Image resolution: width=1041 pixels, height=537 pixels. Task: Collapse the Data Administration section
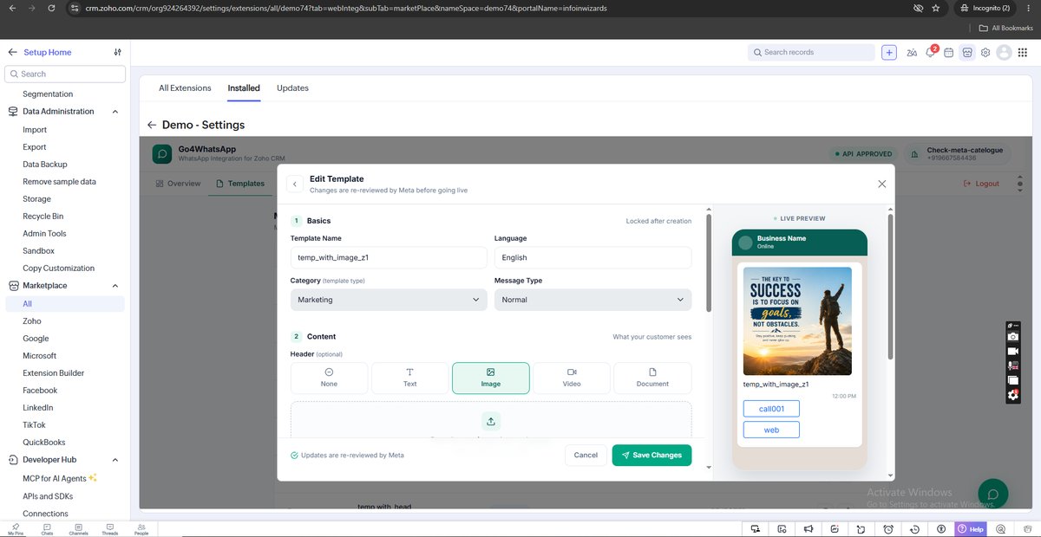click(x=115, y=112)
